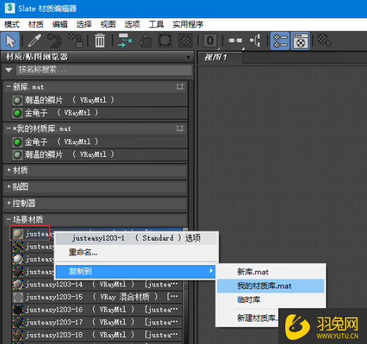Click Move Children layout icon

click(x=125, y=41)
